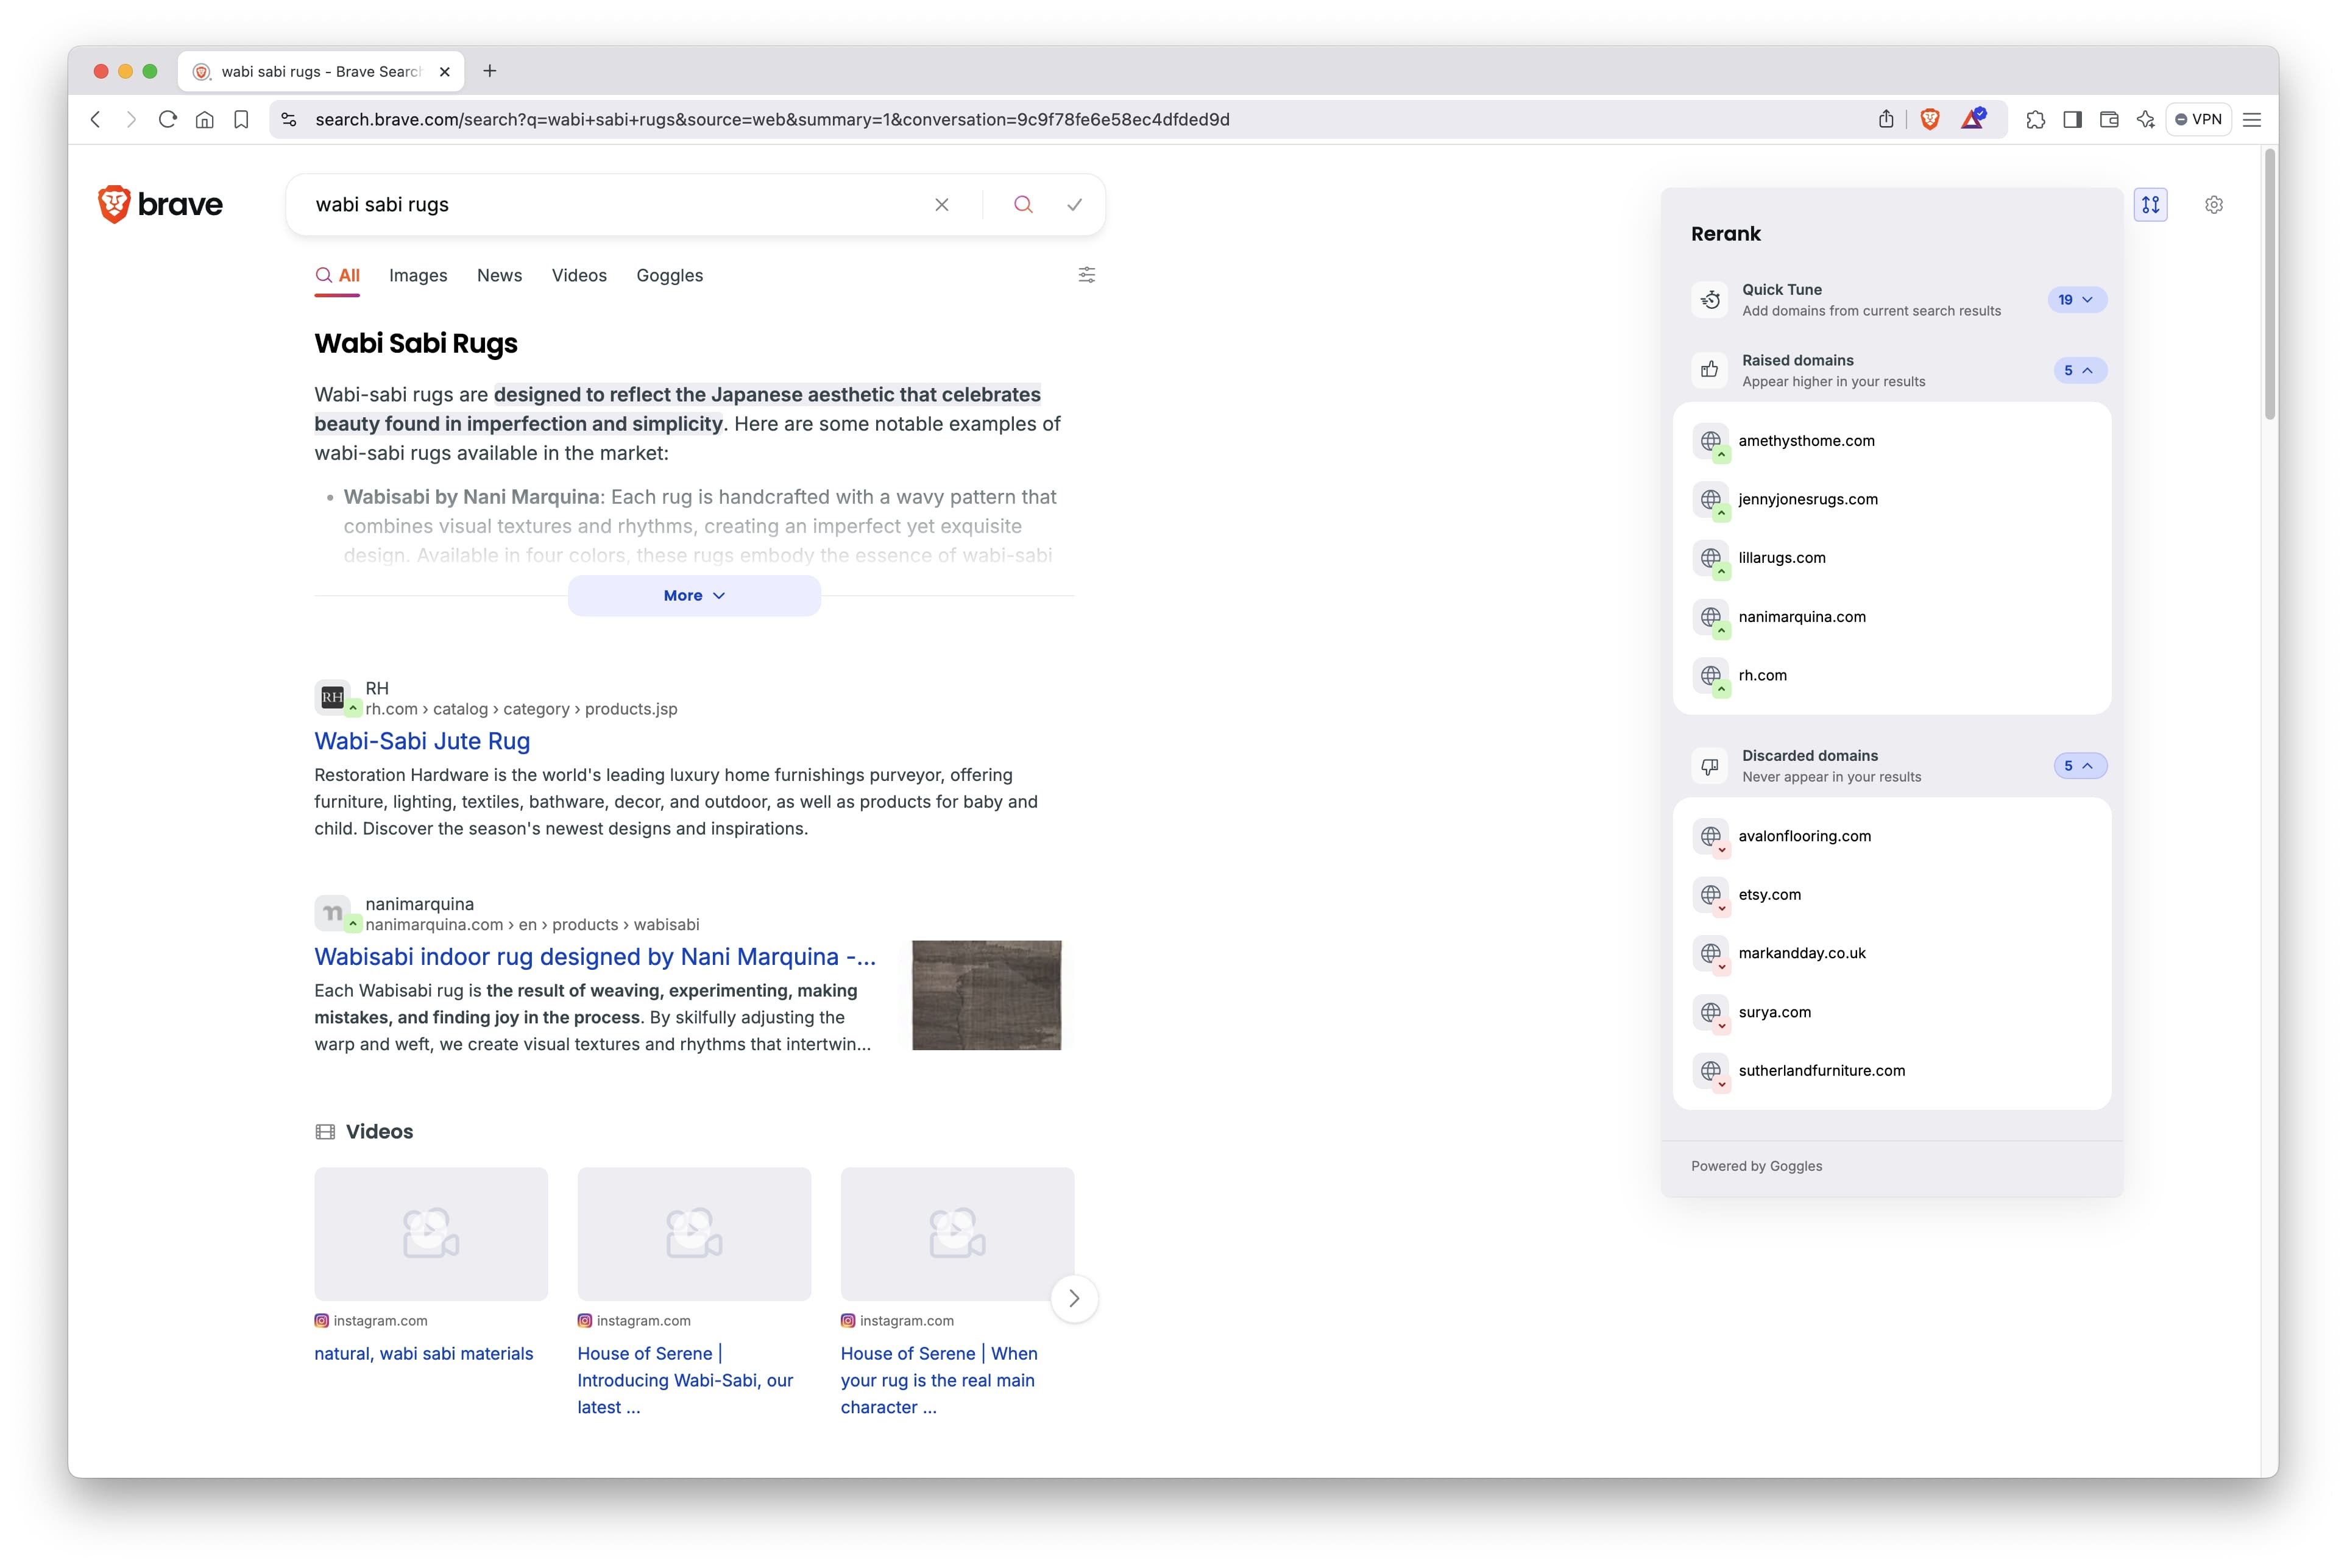Click Discarded domains thumbs-down icon
This screenshot has height=1568, width=2347.
1710,766
